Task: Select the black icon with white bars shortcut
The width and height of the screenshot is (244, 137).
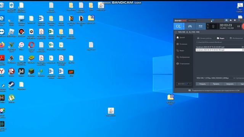Action: click(x=21, y=72)
